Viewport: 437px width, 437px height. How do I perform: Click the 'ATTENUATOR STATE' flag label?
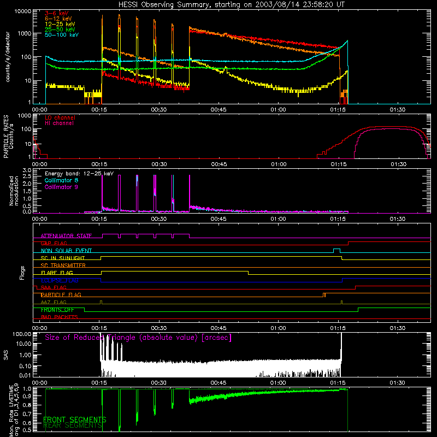click(x=66, y=236)
